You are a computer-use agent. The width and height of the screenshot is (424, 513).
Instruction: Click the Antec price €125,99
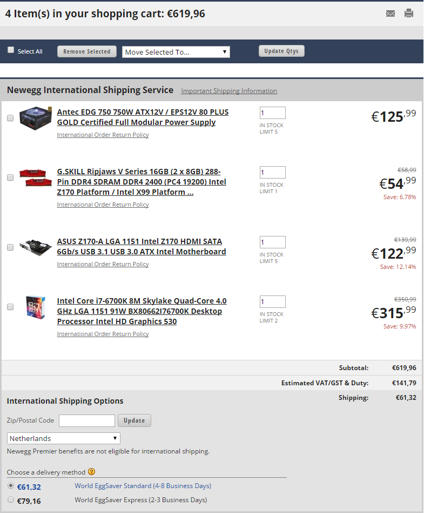click(x=394, y=116)
